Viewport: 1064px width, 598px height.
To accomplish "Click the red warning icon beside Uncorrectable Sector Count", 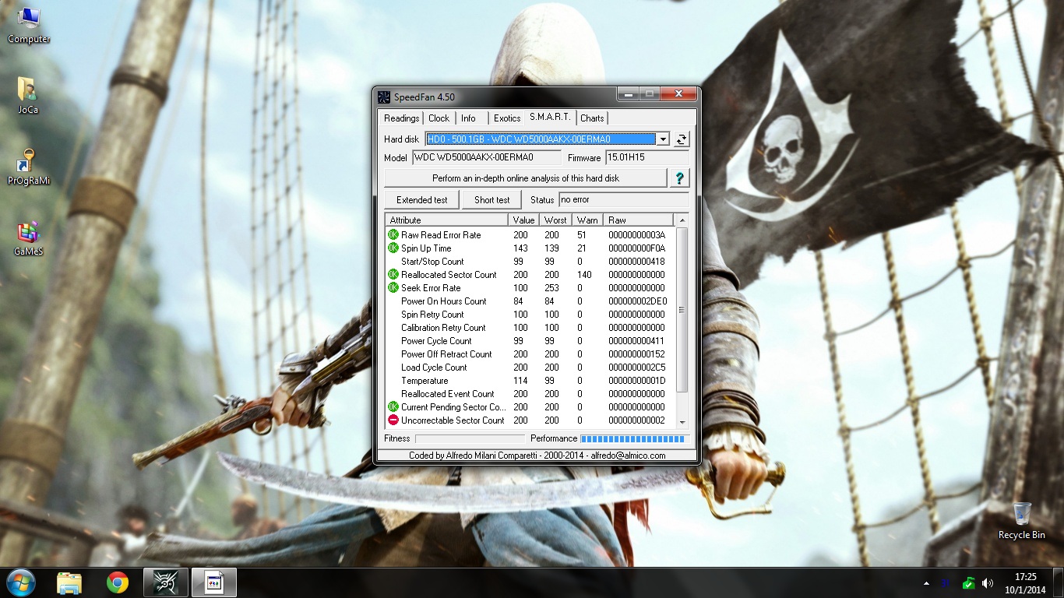I will (x=393, y=420).
